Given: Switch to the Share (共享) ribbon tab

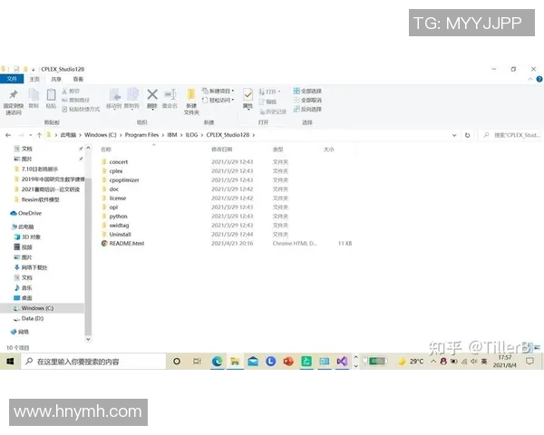Looking at the screenshot, I should point(56,79).
